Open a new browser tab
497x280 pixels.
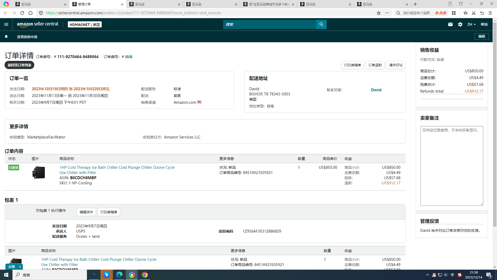415,4
